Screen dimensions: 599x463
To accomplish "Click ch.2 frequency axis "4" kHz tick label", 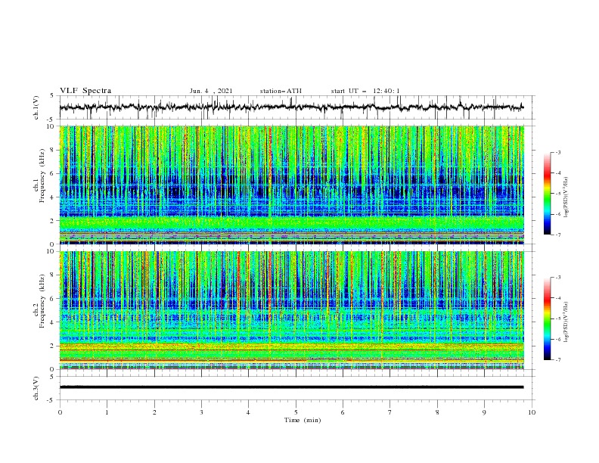I will point(53,322).
